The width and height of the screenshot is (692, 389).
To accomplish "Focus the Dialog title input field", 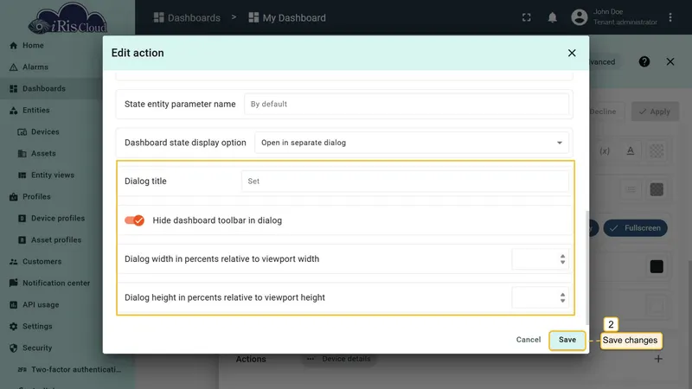I will [405, 182].
